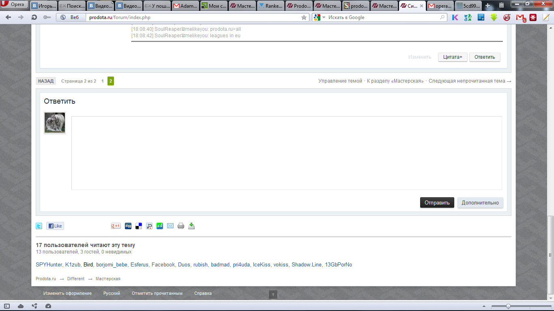Print this topic with printer icon
Image resolution: width=554 pixels, height=311 pixels.
click(x=181, y=226)
